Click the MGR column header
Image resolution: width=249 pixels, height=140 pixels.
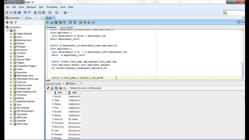pyautogui.click(x=74, y=93)
